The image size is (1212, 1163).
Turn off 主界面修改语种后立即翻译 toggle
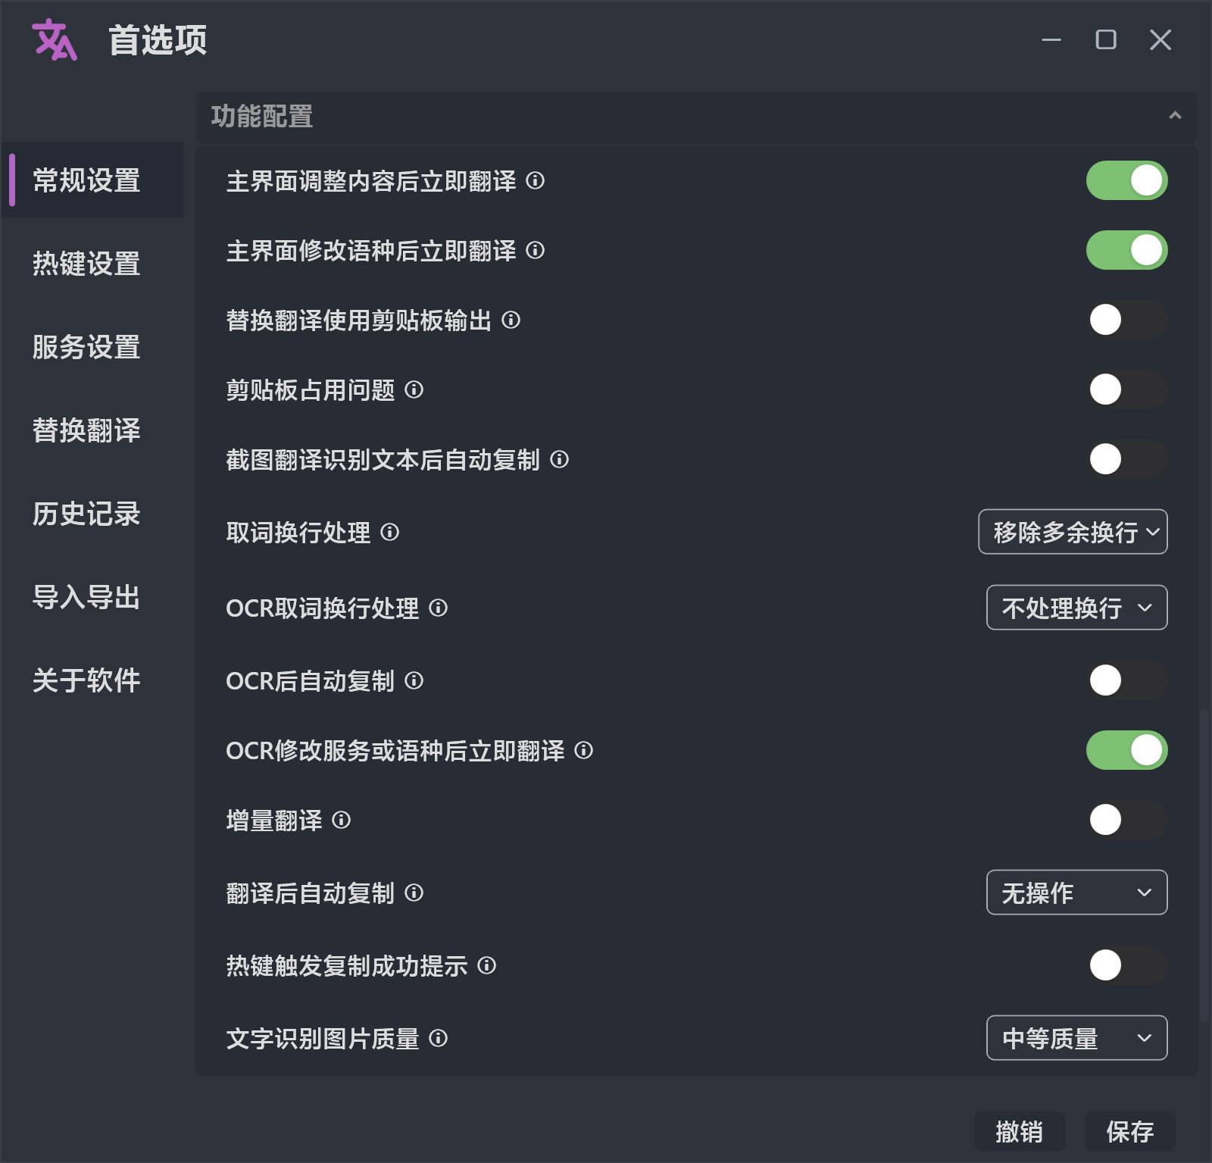(1127, 251)
